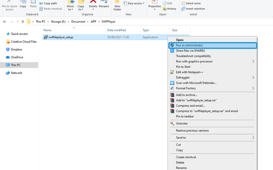273x170 pixels.
Task: Click the Select none ribbon icon
Action: (x=183, y=3)
